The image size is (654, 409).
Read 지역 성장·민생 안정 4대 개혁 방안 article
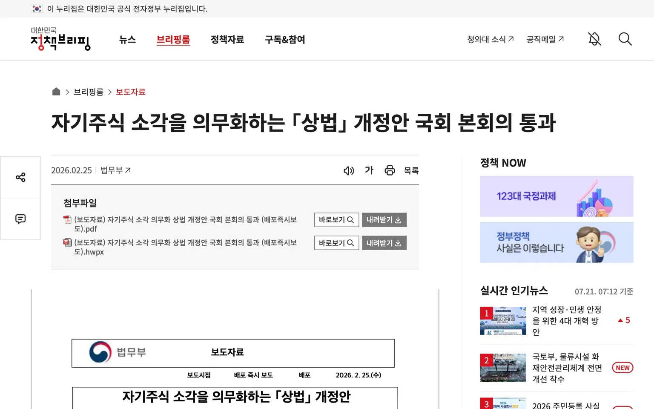point(567,321)
